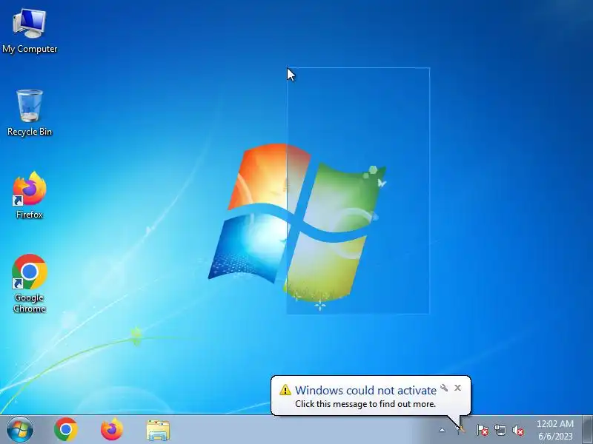Select the Google Chrome desktop shortcut
The width and height of the screenshot is (593, 444).
point(30,283)
